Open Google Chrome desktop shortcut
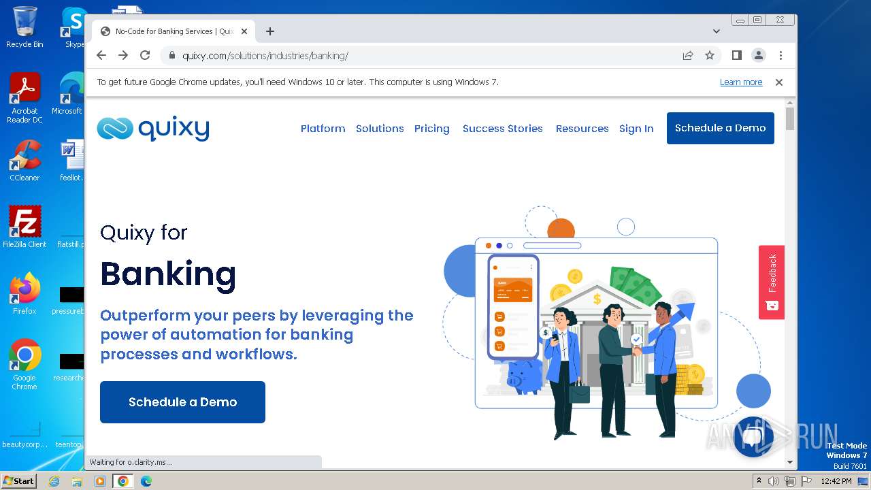This screenshot has width=871, height=490. click(24, 364)
